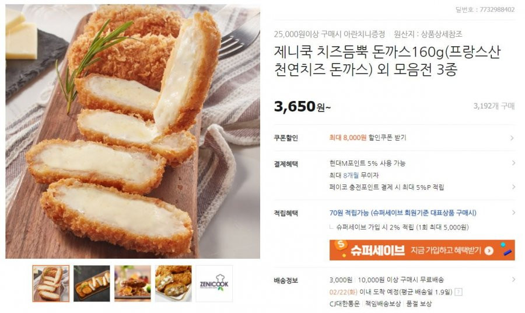Click the 슈퍼세이브 join banner
This screenshot has width=525, height=313.
tap(422, 250)
